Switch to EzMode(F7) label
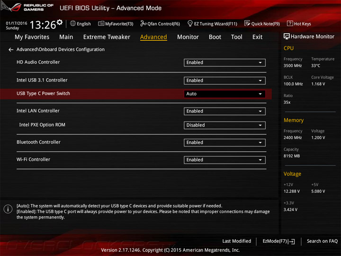Image resolution: width=341 pixels, height=256 pixels. pyautogui.click(x=275, y=241)
